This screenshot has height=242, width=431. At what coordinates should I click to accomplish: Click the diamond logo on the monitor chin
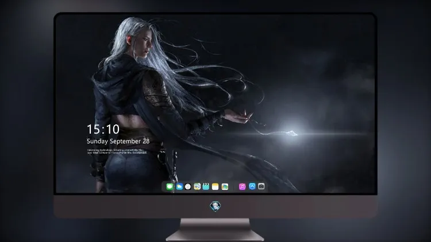pos(215,206)
